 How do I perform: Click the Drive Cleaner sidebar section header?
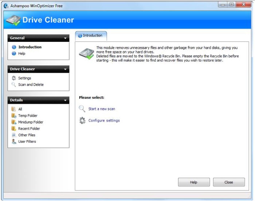click(38, 69)
